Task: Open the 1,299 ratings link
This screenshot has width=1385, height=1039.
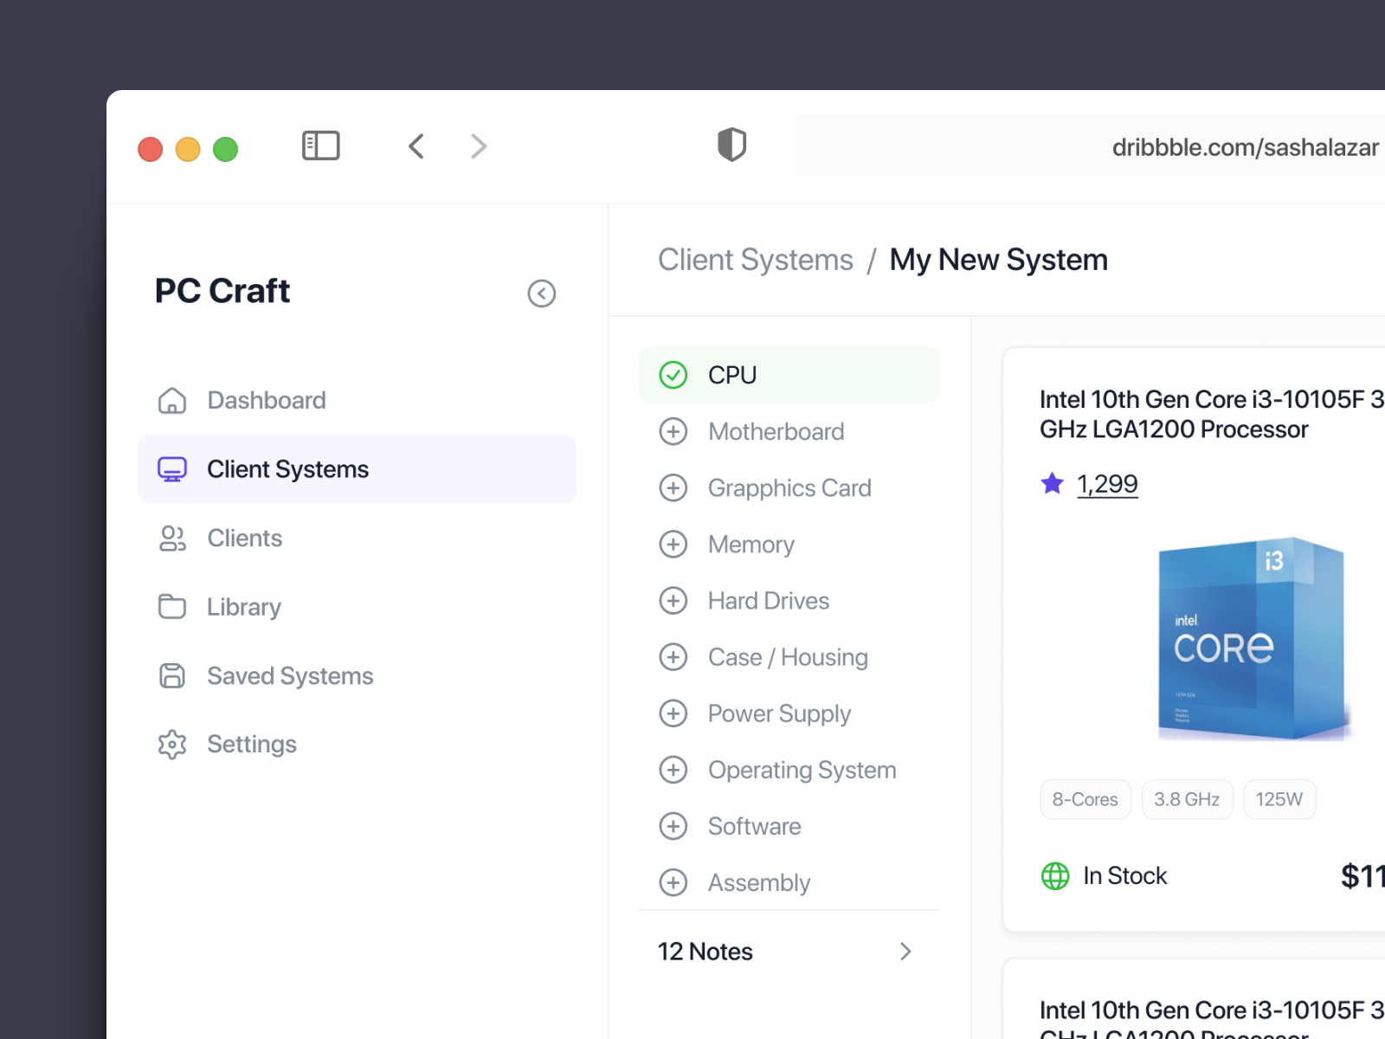Action: (1108, 484)
